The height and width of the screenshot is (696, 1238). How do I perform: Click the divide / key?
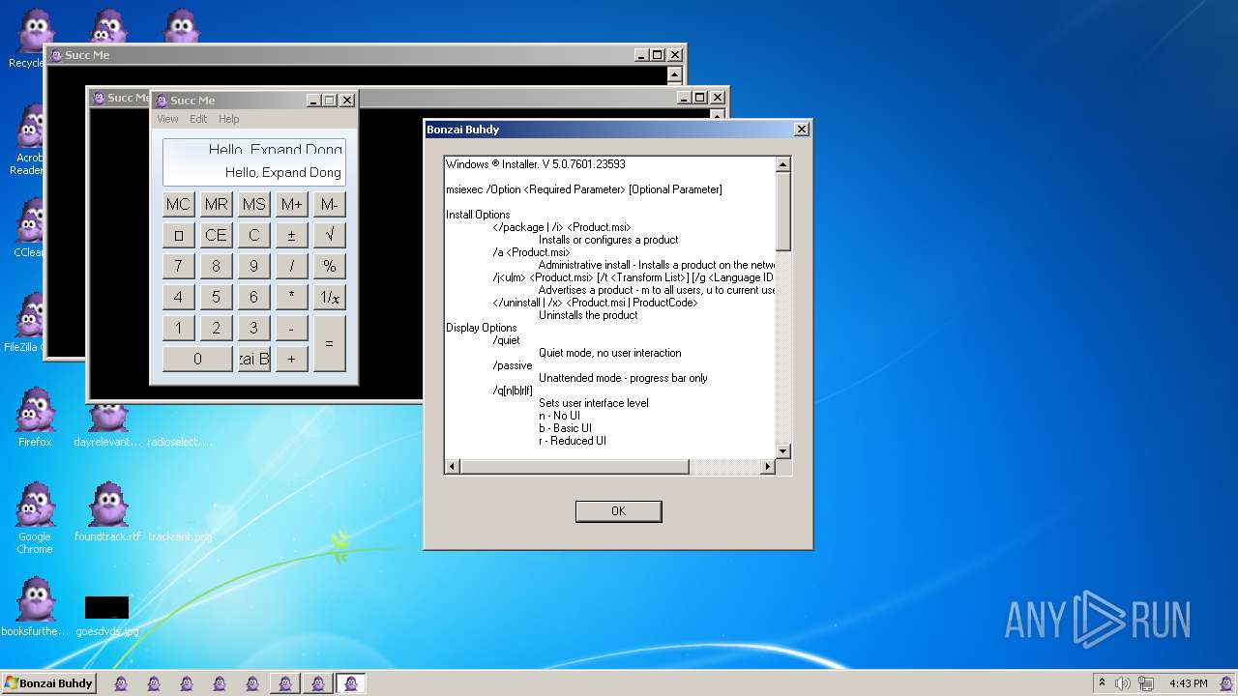tap(291, 266)
